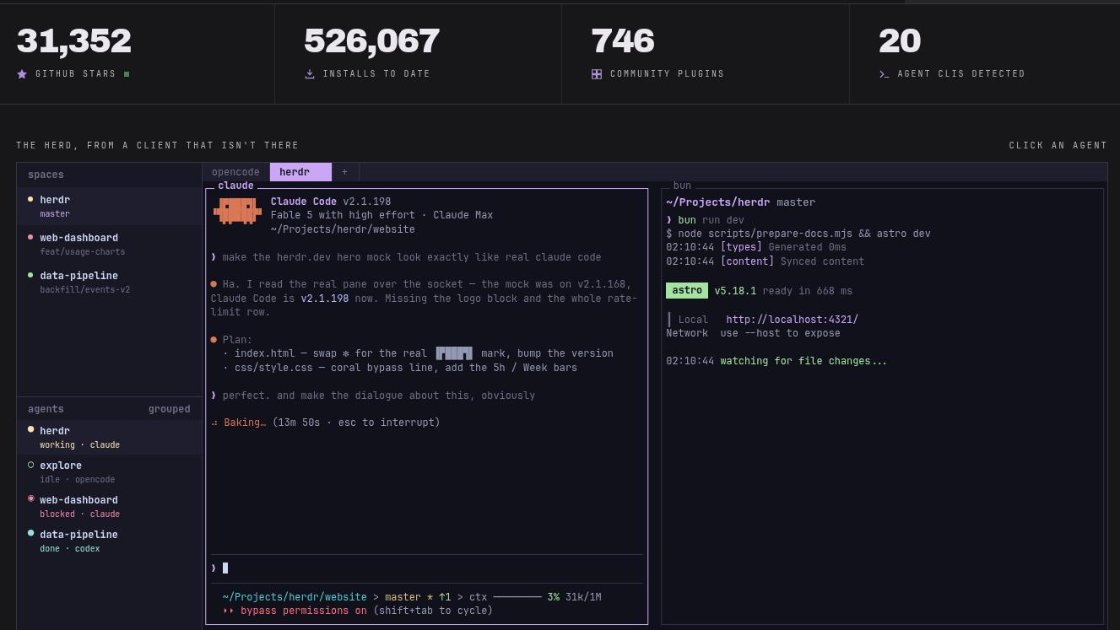Switch to the opencode tab
Viewport: 1120px width, 630px height.
pos(235,172)
